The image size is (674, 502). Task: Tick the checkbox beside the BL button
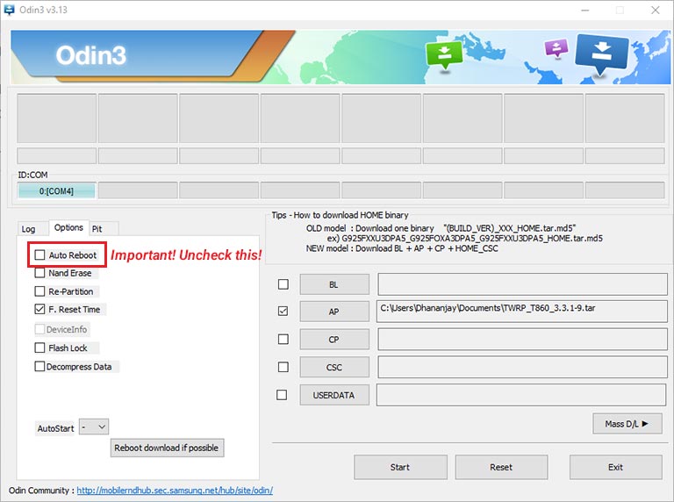coord(283,284)
